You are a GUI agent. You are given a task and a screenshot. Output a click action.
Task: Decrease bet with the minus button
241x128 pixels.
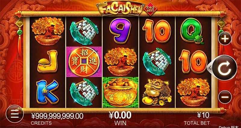(x=225, y=97)
